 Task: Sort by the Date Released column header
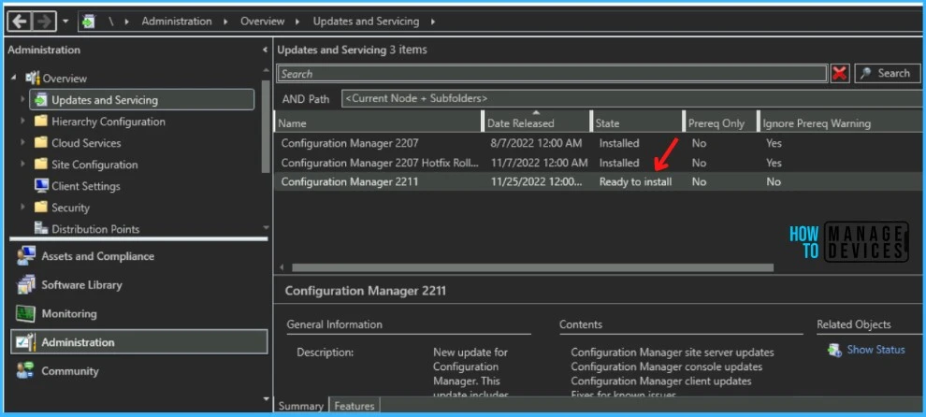pyautogui.click(x=538, y=123)
